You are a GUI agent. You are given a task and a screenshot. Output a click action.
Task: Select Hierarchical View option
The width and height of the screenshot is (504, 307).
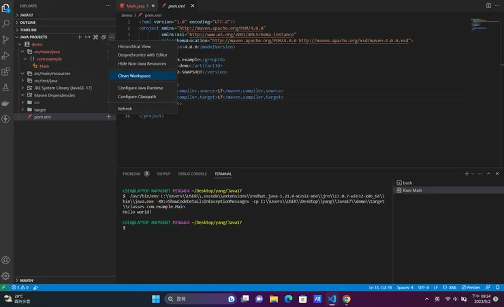134,46
